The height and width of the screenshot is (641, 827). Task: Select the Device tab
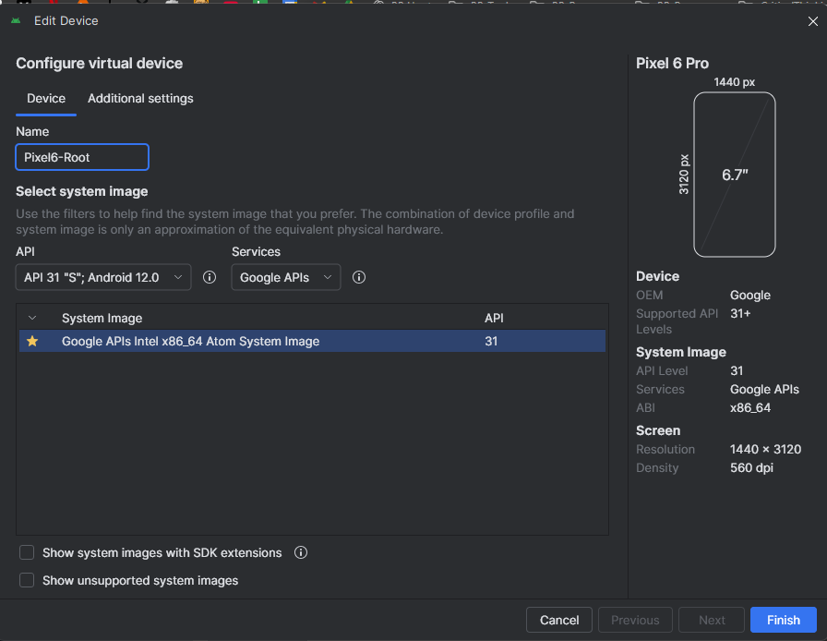click(46, 99)
